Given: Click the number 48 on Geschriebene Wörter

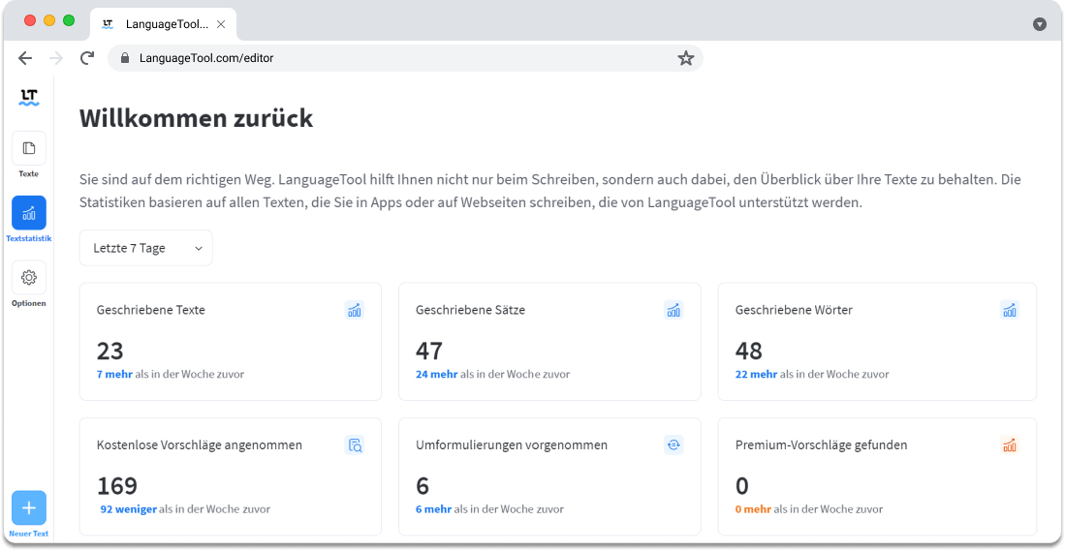Looking at the screenshot, I should point(749,351).
